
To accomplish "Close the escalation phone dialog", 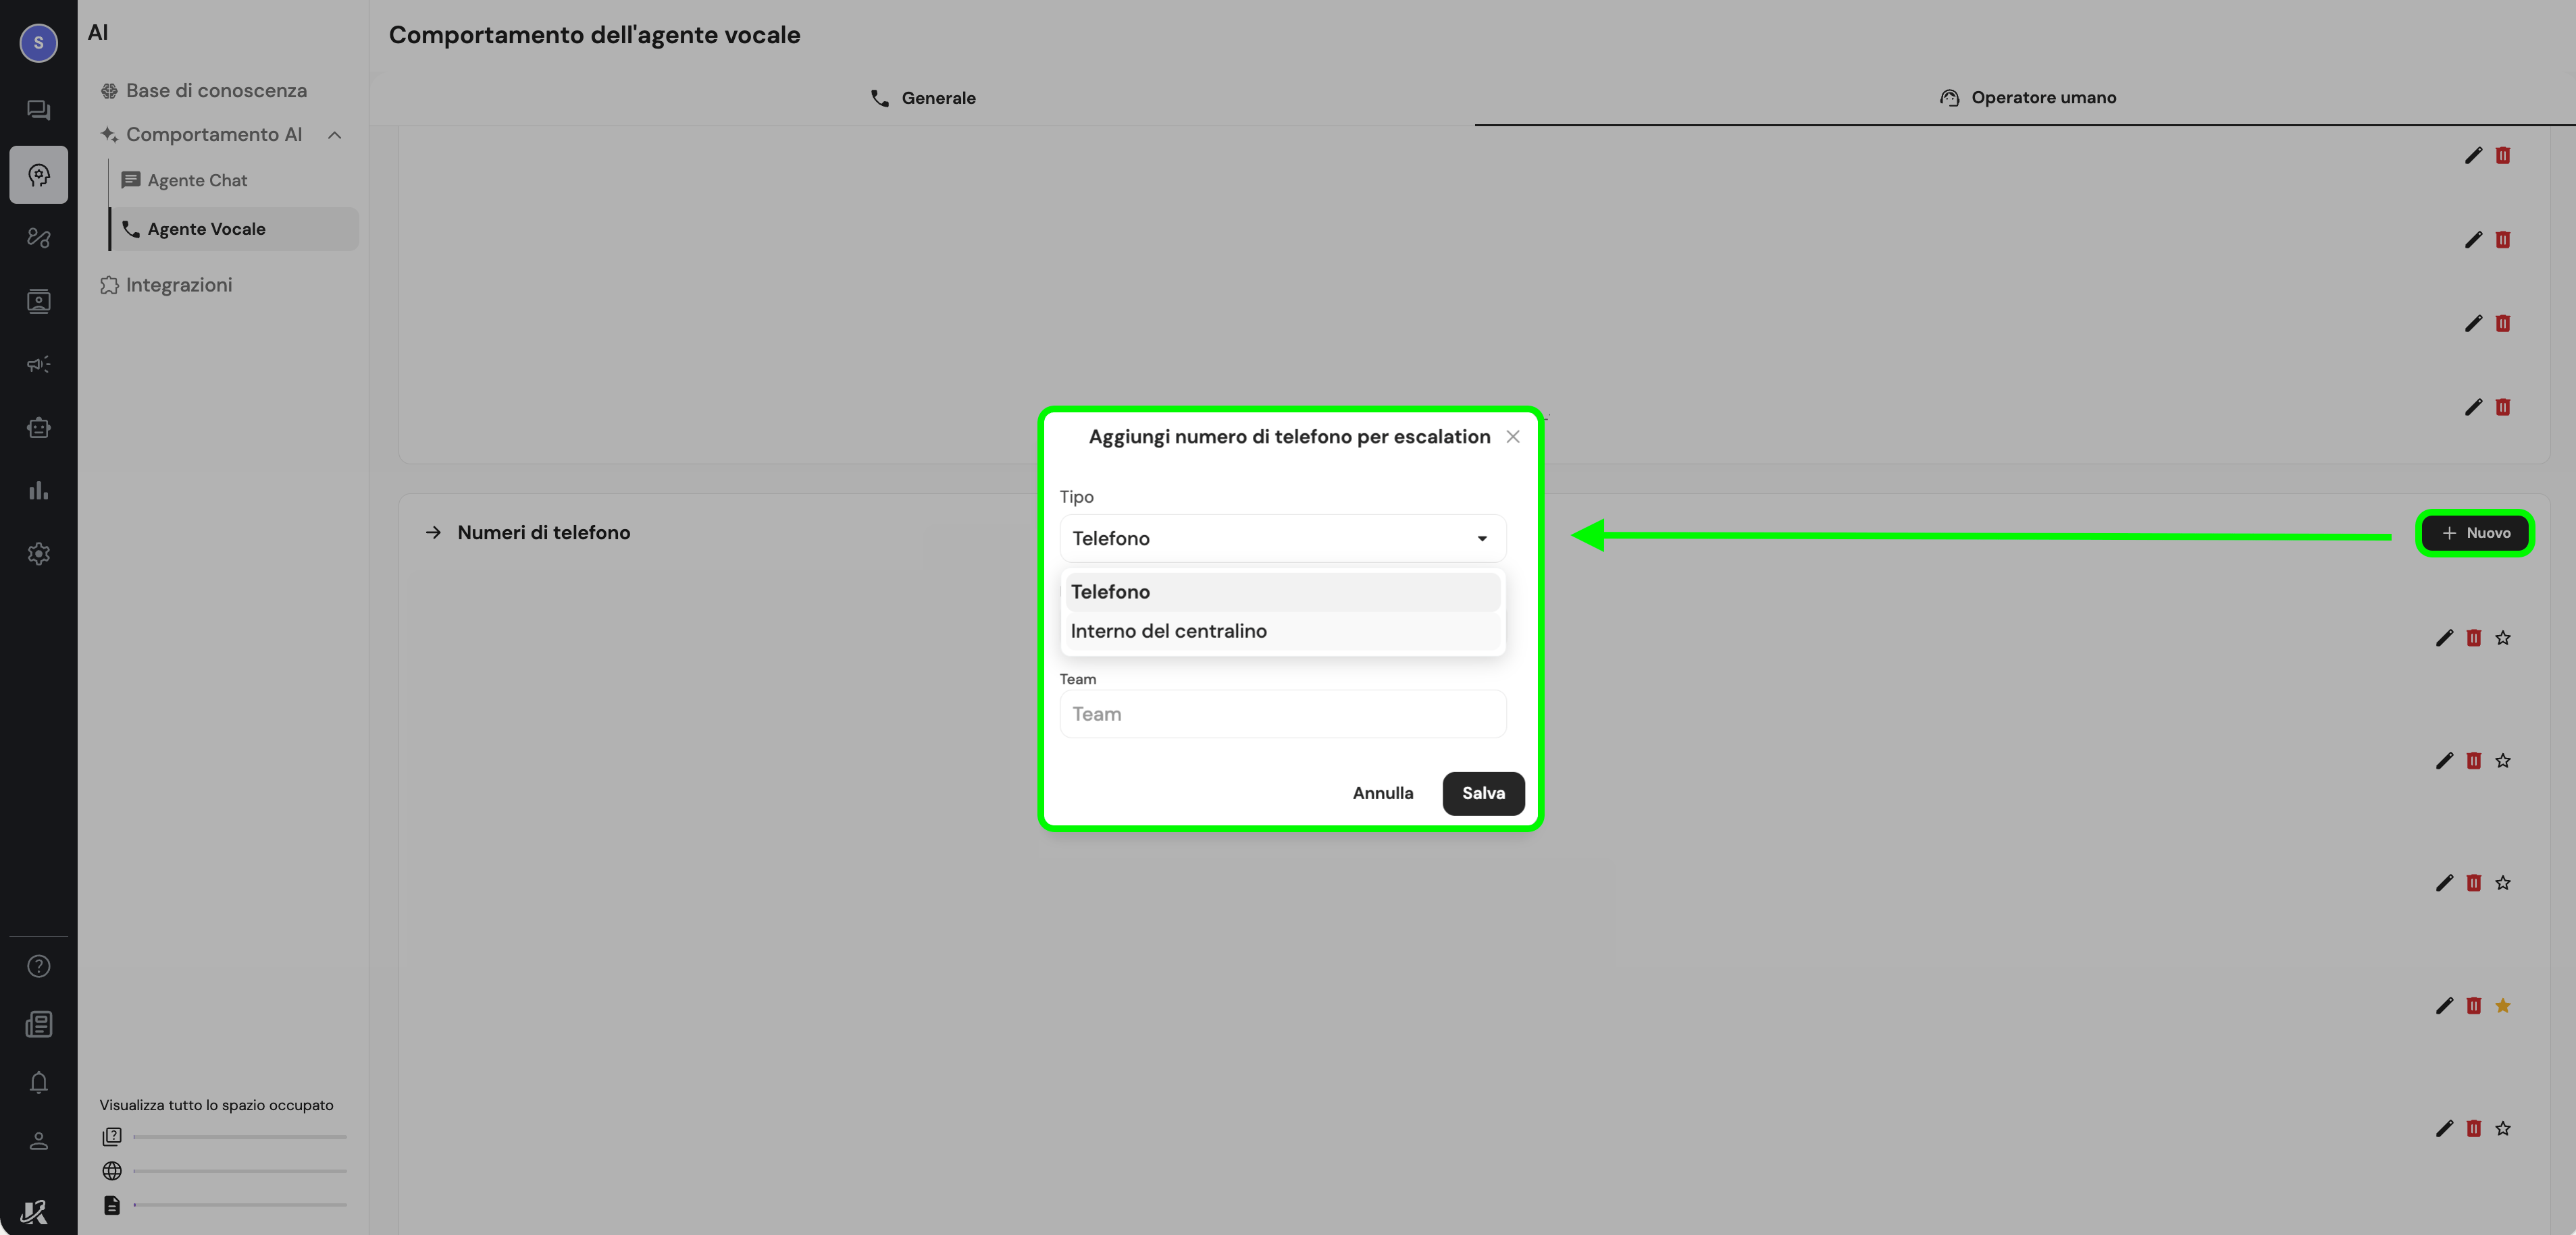I will (1513, 437).
